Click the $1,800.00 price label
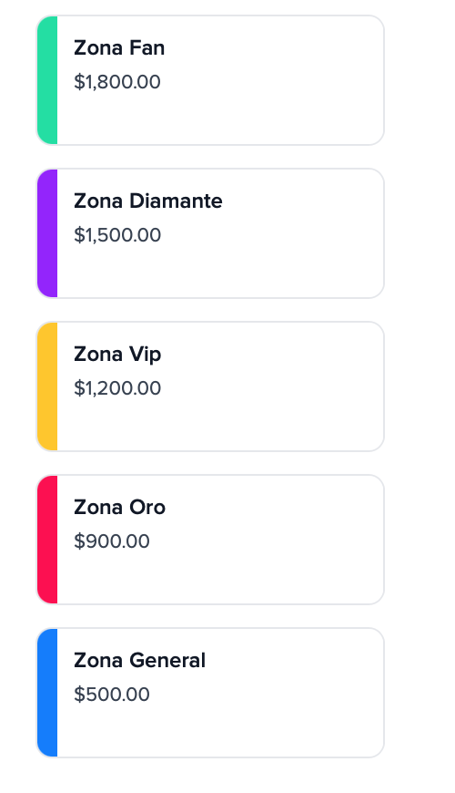Screen dimensions: 455x793 click(117, 82)
